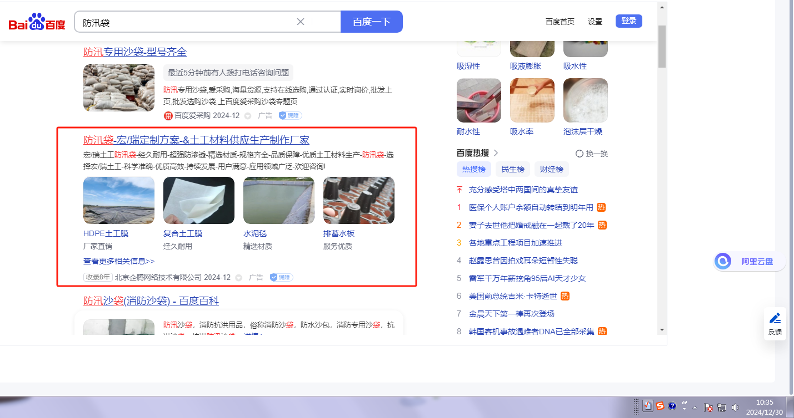Open hot search 妻子去世他把婚戒融在一起戴了20年
Viewport: 794px width, 418px height.
pyautogui.click(x=532, y=225)
